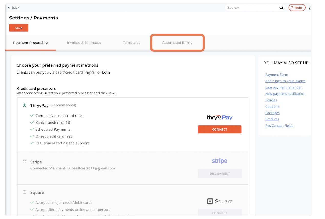Screen dimensions: 325x219
Task: Click the Back chevron arrow icon
Action: coord(9,8)
